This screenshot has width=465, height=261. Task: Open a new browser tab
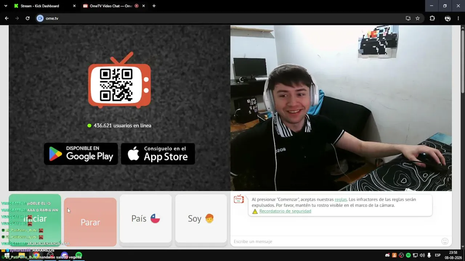click(x=154, y=6)
